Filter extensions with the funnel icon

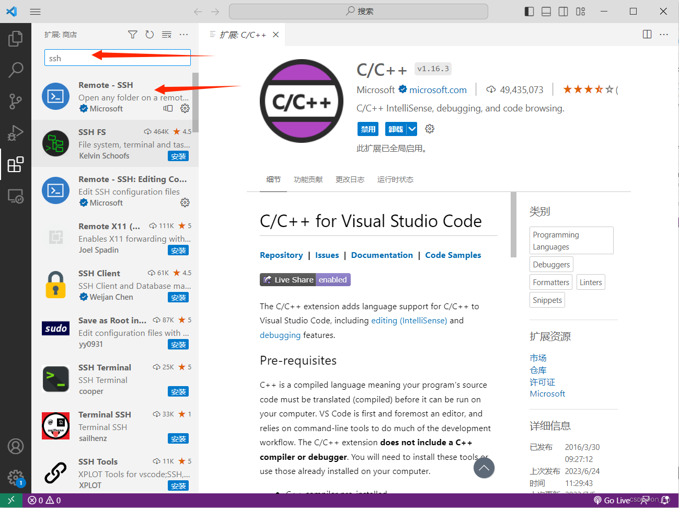(x=133, y=35)
